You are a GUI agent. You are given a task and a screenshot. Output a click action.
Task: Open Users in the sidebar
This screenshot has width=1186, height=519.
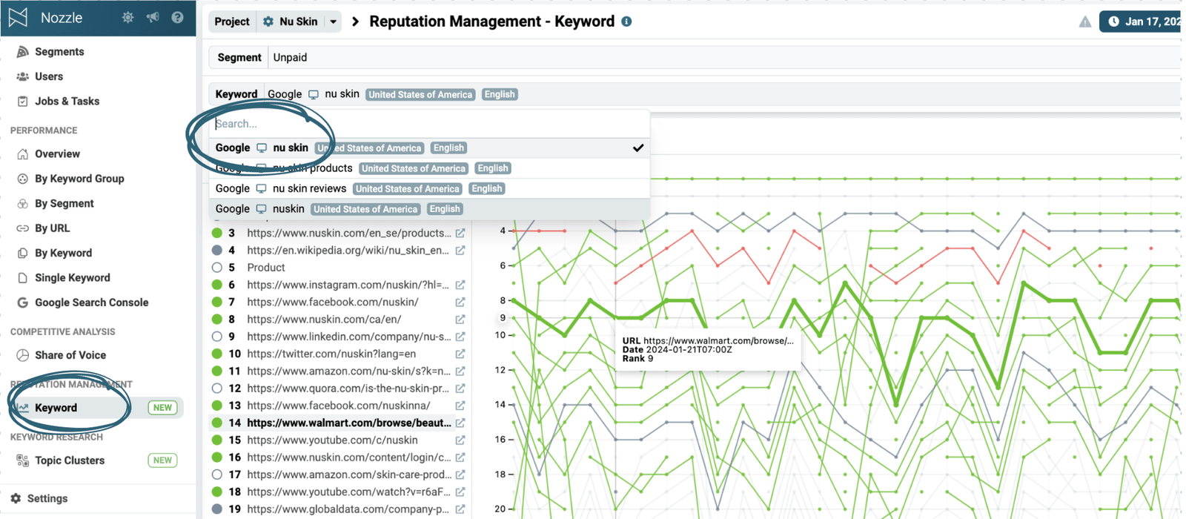pos(49,76)
